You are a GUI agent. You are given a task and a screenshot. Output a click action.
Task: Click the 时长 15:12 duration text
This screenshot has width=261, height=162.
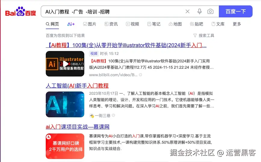point(109,54)
